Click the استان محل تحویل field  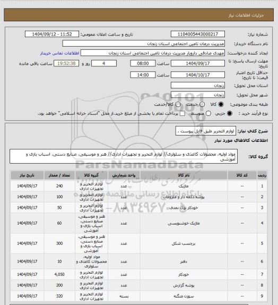coord(198,85)
